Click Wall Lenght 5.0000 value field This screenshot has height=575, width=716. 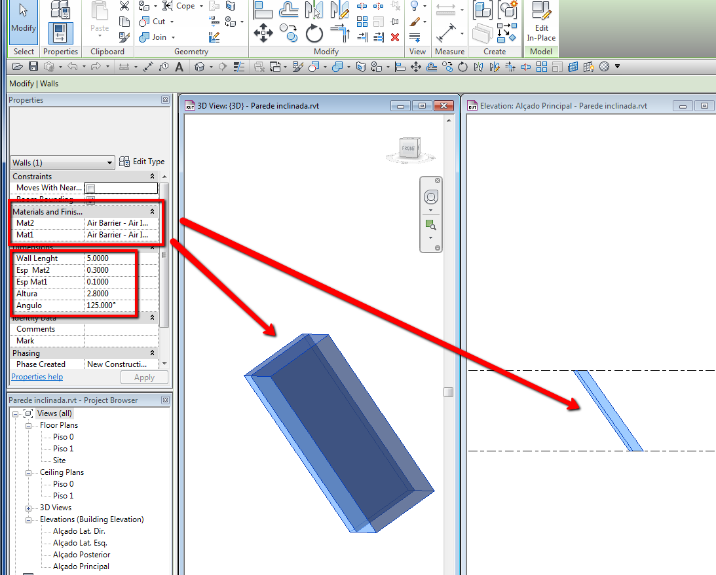click(x=121, y=258)
